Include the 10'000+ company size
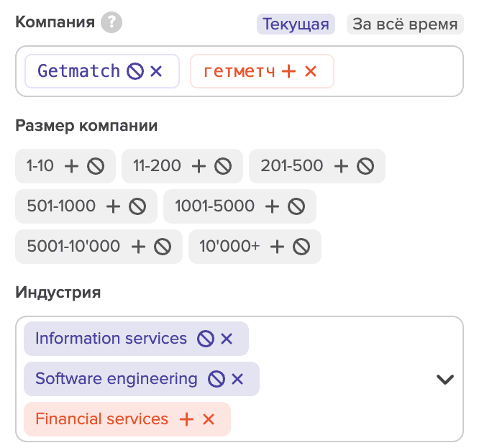This screenshot has height=448, width=492. click(277, 247)
